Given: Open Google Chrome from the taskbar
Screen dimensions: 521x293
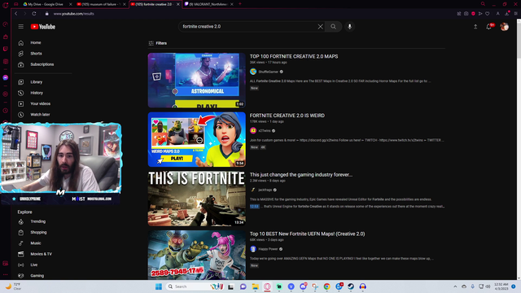Looking at the screenshot, I should 327,286.
